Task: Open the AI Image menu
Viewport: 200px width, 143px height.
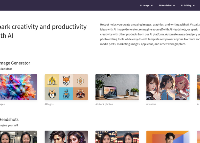Action: pyautogui.click(x=146, y=5)
